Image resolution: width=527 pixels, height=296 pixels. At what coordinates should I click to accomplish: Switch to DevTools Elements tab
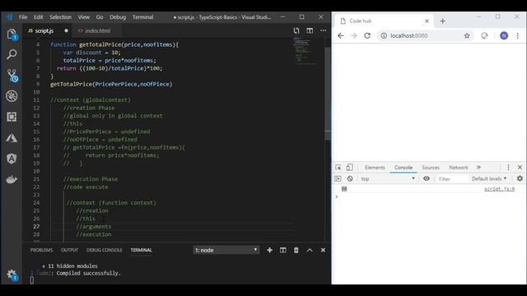click(x=375, y=167)
